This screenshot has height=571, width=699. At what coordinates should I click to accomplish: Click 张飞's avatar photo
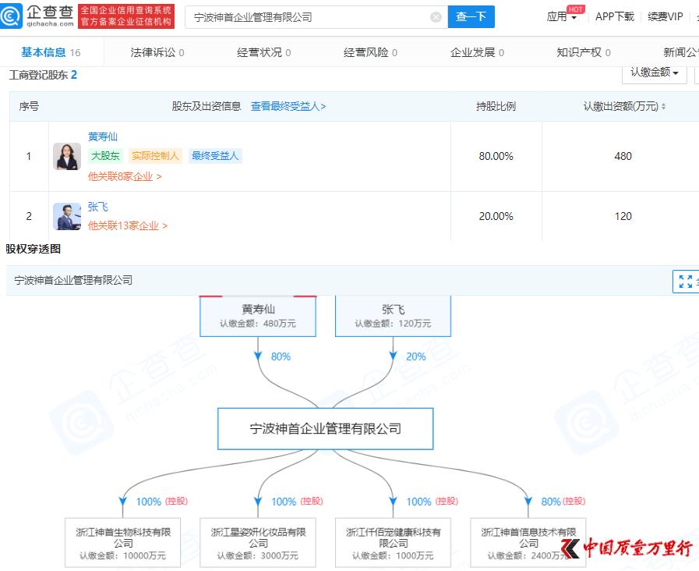point(66,217)
